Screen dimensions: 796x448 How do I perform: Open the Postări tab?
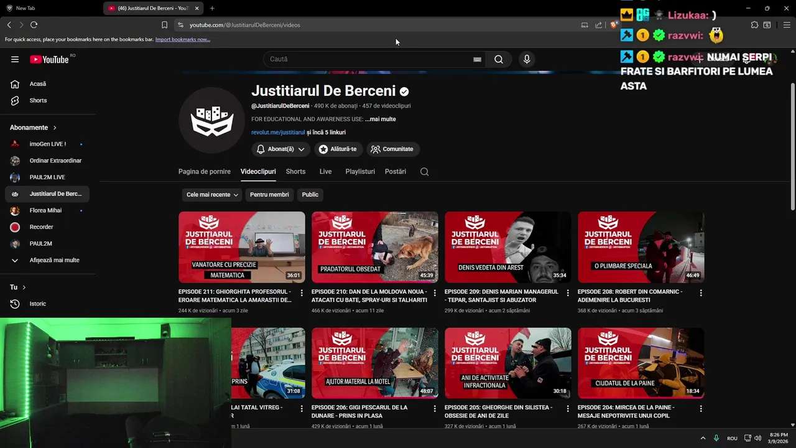(x=396, y=172)
